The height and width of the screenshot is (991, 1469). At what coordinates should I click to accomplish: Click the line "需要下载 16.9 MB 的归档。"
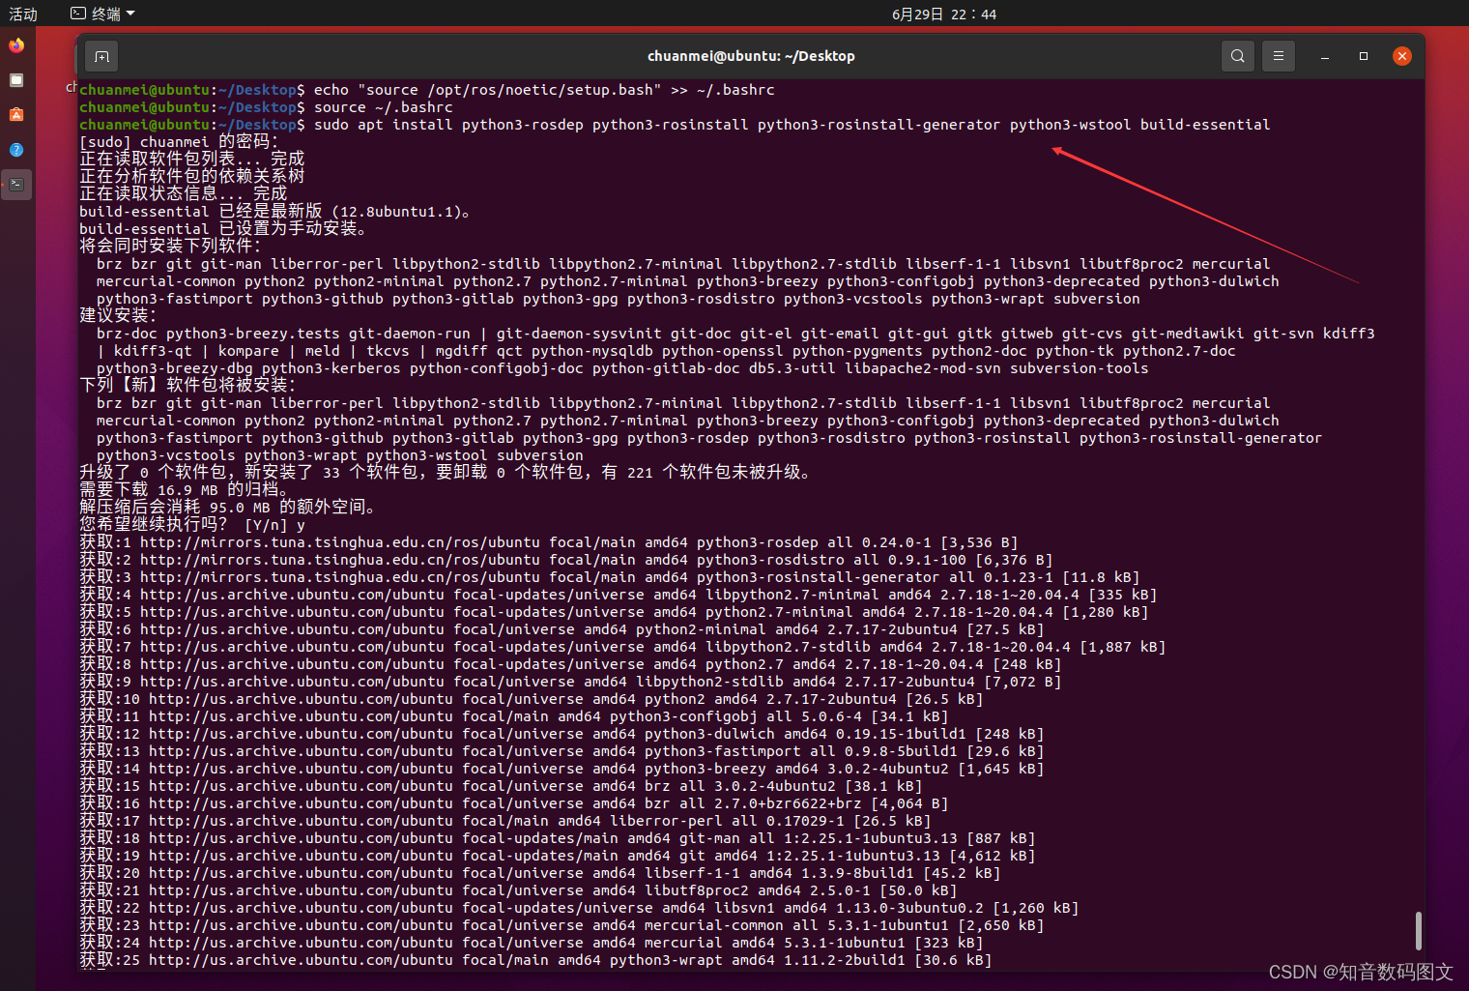click(184, 490)
